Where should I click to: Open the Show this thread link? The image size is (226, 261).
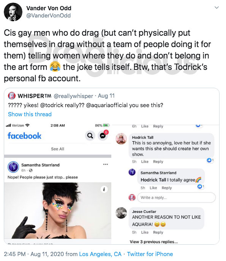click(30, 114)
